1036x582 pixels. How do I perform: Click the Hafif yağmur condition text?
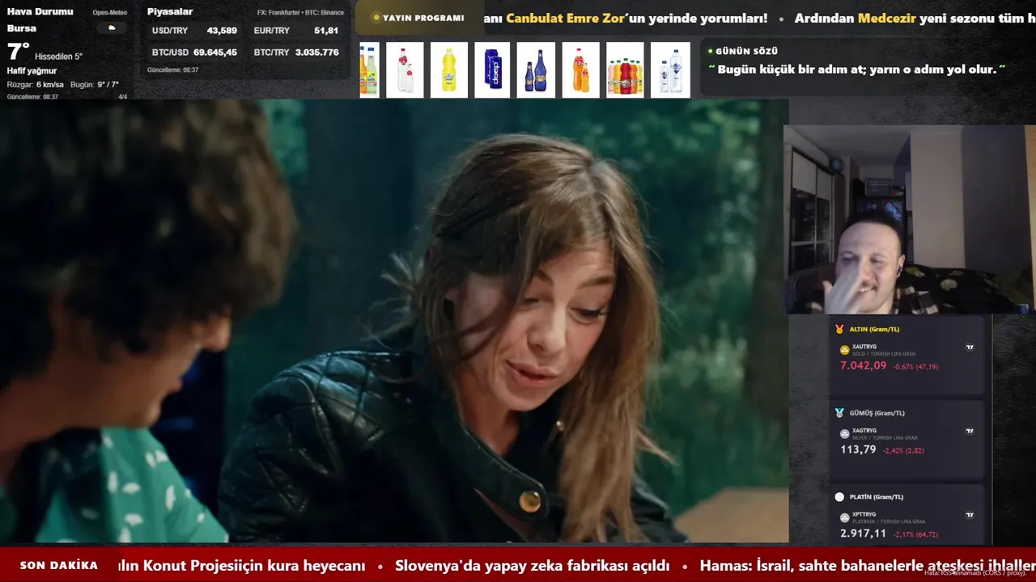coord(32,71)
